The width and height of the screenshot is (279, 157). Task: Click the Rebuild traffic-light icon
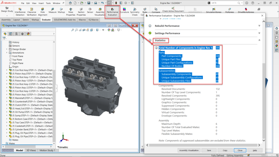pyautogui.click(x=116, y=3)
